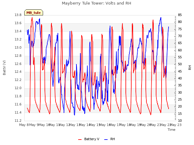
Task: Click the 70 RH tick label
Action: pyautogui.click(x=180, y=36)
